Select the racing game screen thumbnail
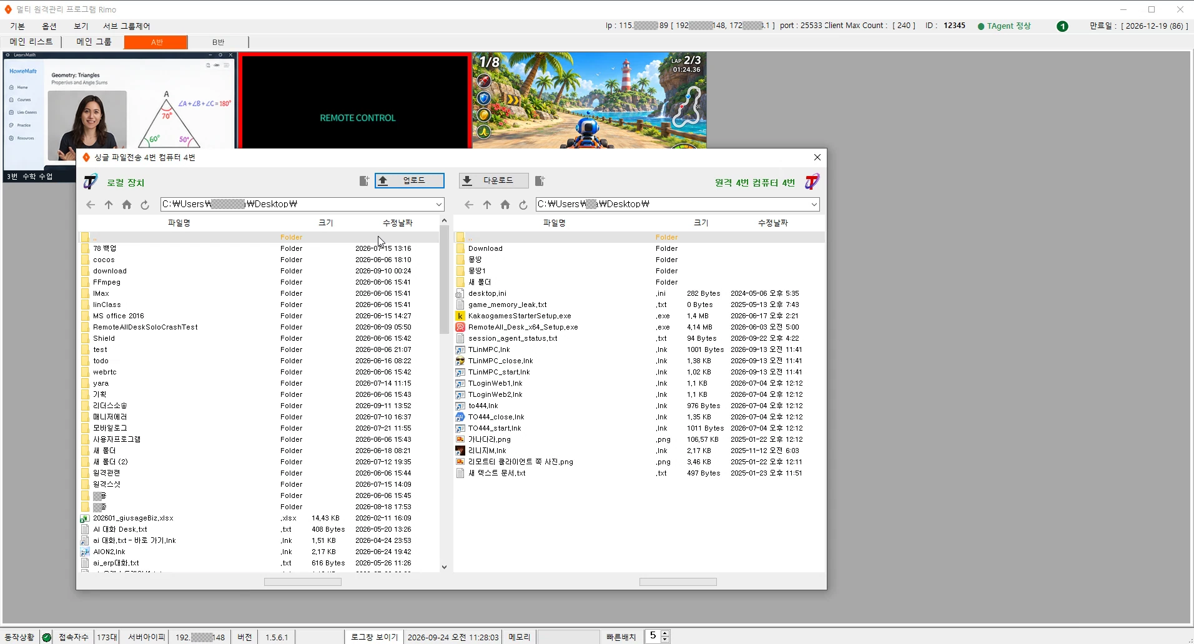1194x644 pixels. (590, 100)
